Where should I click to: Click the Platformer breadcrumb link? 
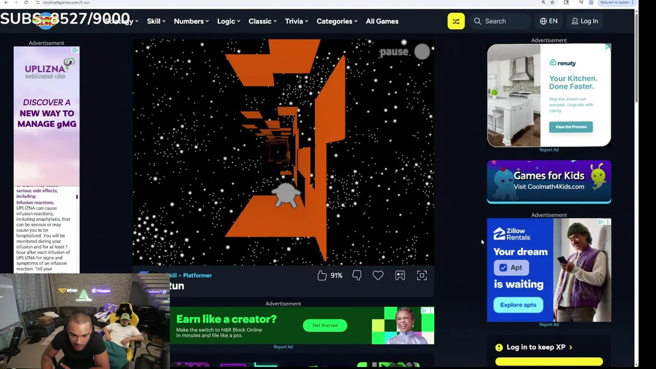tap(197, 276)
